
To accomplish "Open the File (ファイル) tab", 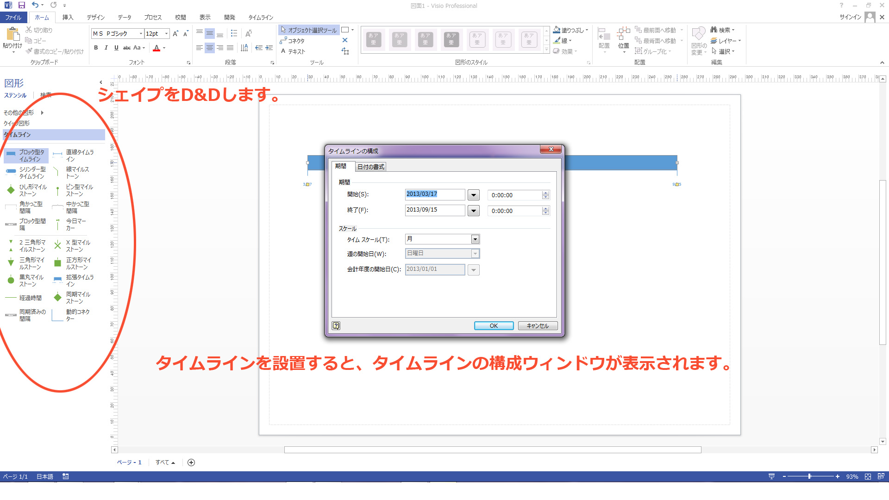I will [13, 18].
